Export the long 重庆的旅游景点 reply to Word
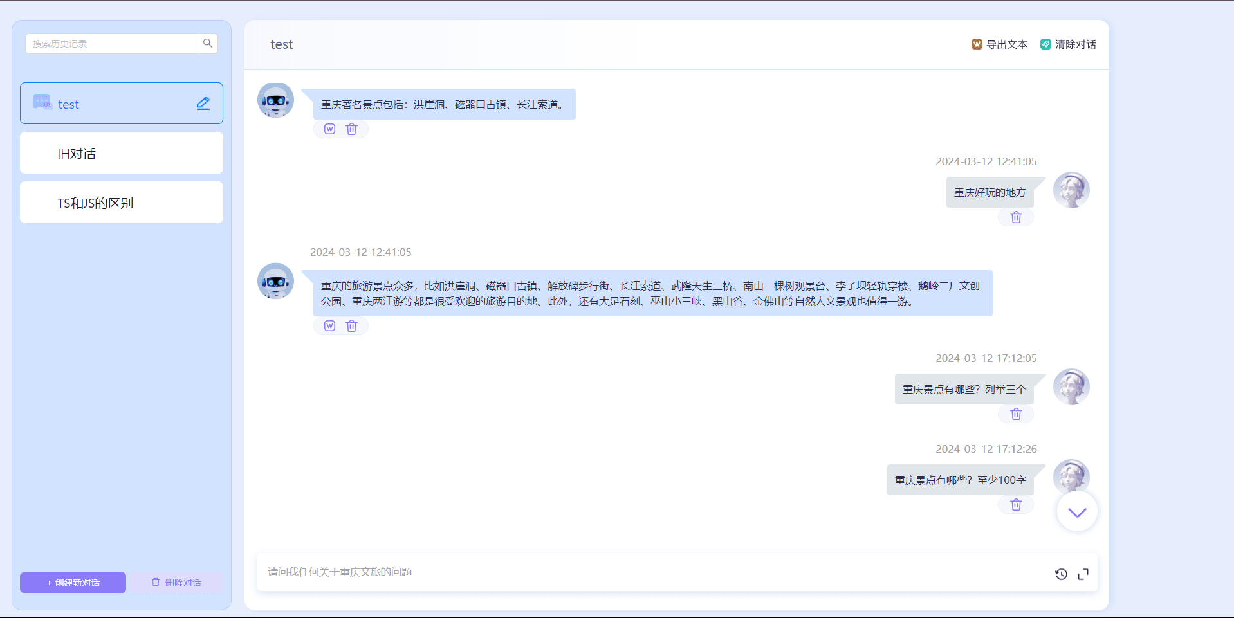This screenshot has height=618, width=1234. 329,326
